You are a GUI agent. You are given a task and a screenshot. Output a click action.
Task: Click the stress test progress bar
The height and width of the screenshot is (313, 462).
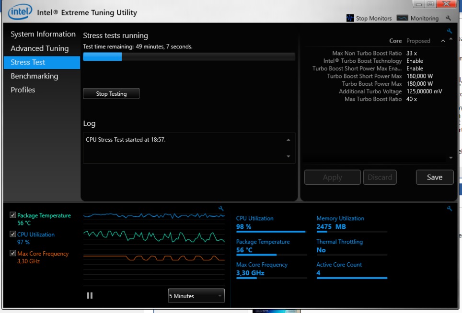189,57
